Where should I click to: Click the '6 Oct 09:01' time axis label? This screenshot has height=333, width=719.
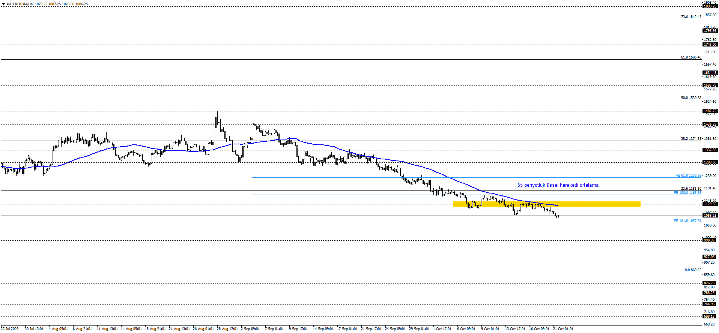pos(466,329)
